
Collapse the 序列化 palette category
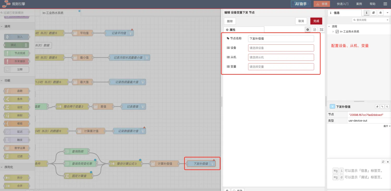click(17, 167)
